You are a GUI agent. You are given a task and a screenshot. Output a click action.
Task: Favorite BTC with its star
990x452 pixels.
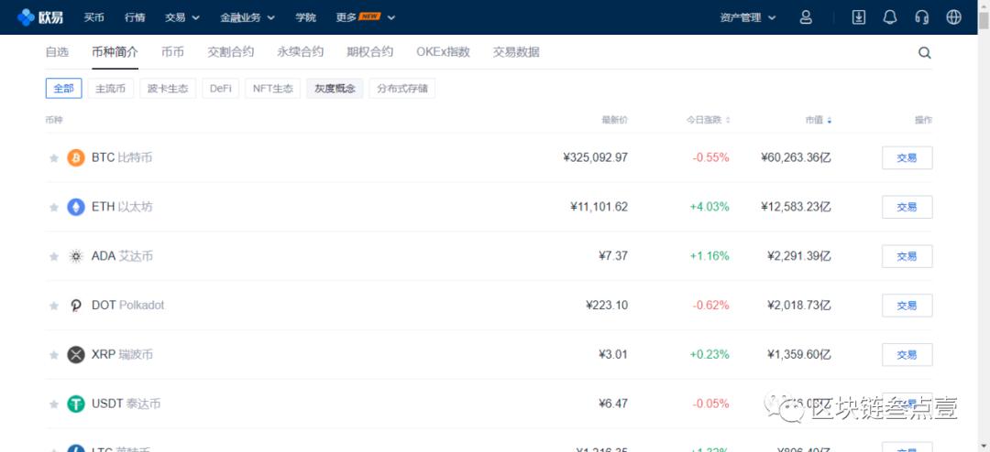pyautogui.click(x=54, y=157)
